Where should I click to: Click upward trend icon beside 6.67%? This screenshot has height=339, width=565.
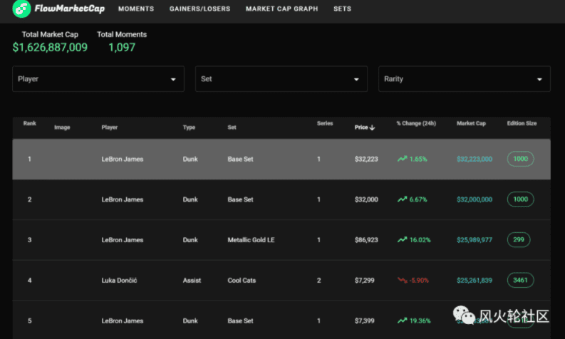tap(402, 199)
